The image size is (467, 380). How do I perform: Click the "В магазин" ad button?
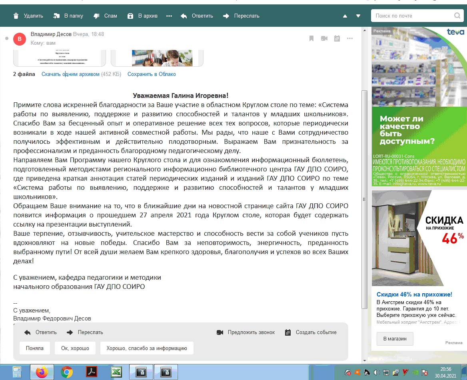(395, 338)
